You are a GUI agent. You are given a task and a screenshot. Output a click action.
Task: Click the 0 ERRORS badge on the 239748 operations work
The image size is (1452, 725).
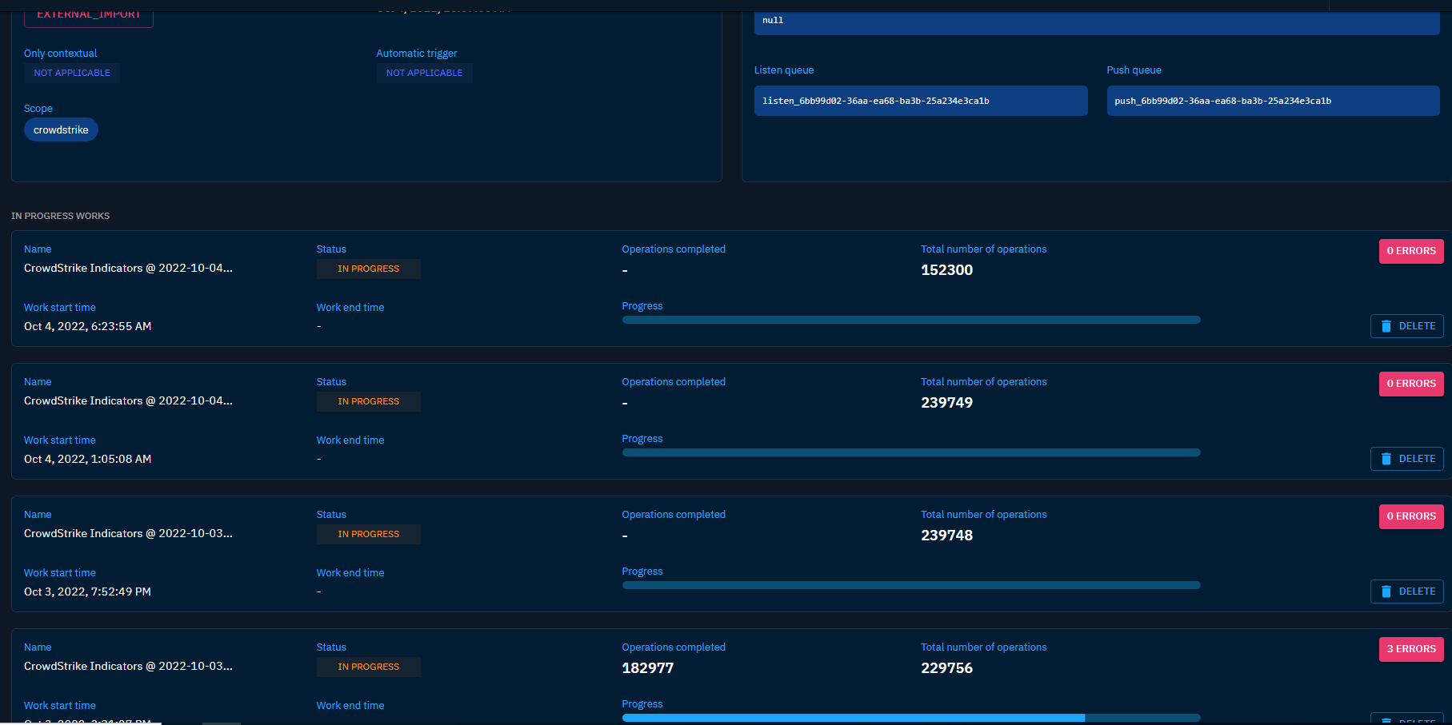click(1410, 516)
